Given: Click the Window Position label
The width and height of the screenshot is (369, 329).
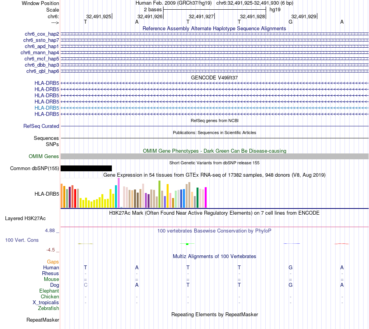Looking at the screenshot, I should click(40, 3).
